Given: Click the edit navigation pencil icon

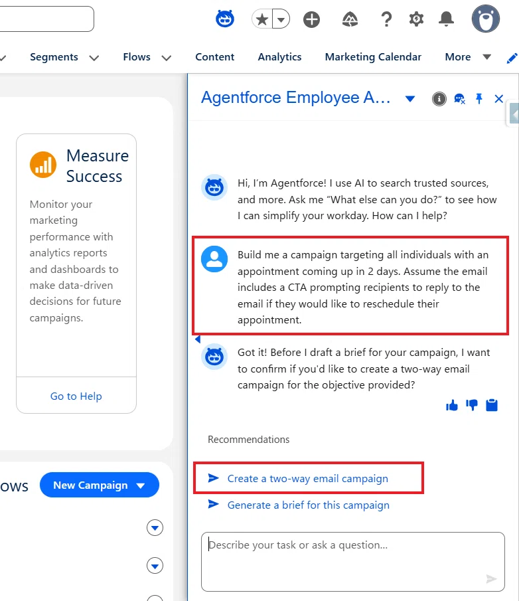Looking at the screenshot, I should [512, 58].
